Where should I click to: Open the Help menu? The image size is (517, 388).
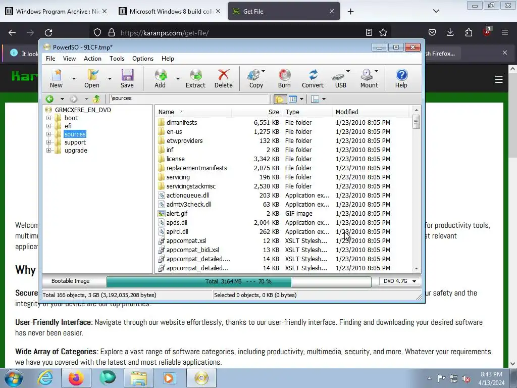(168, 59)
